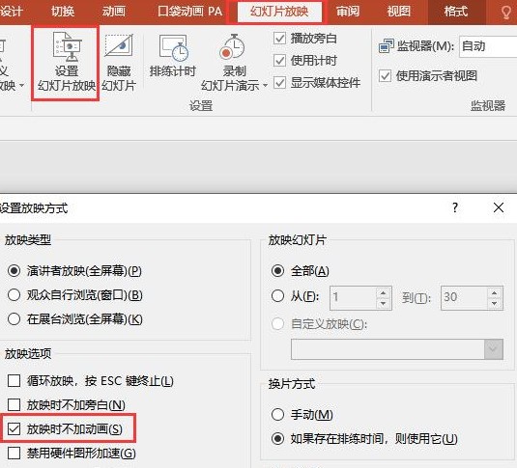Close the 设置放映方式 dialog
Viewport: 517px width, 468px height.
coord(499,207)
